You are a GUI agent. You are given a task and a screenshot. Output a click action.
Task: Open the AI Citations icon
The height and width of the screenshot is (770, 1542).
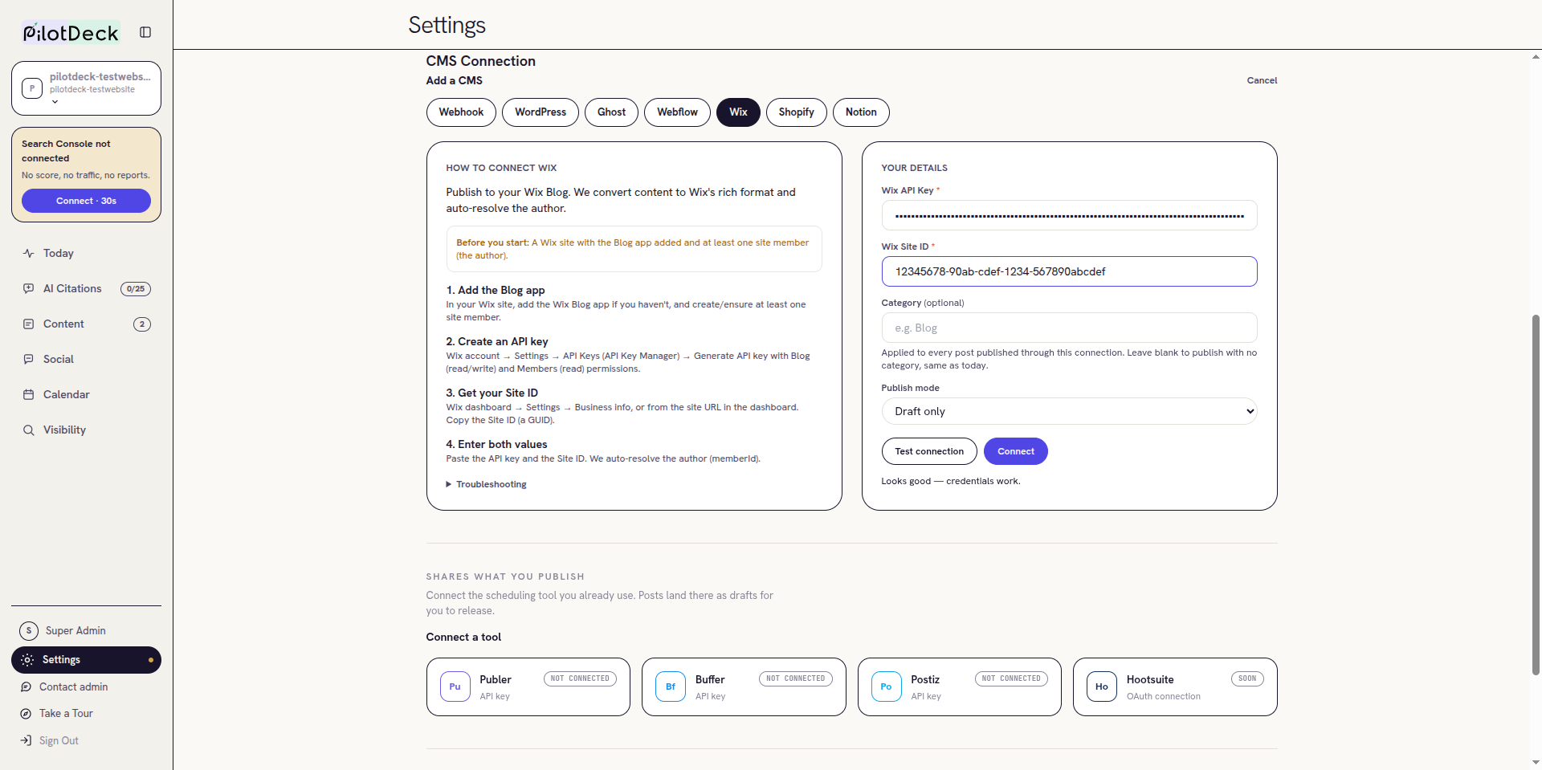[29, 288]
